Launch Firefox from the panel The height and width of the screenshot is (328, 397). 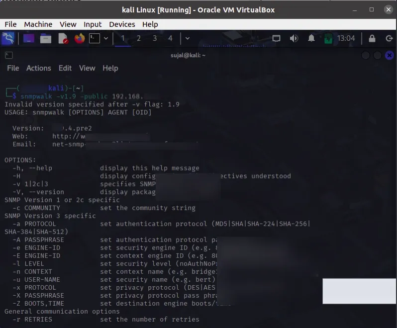(x=80, y=38)
